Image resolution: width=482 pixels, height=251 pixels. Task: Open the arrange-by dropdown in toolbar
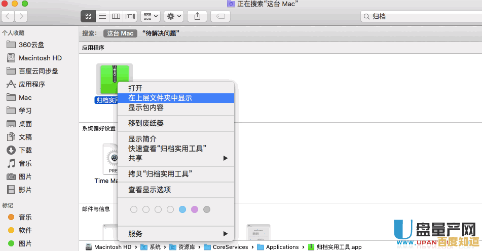[x=151, y=16]
